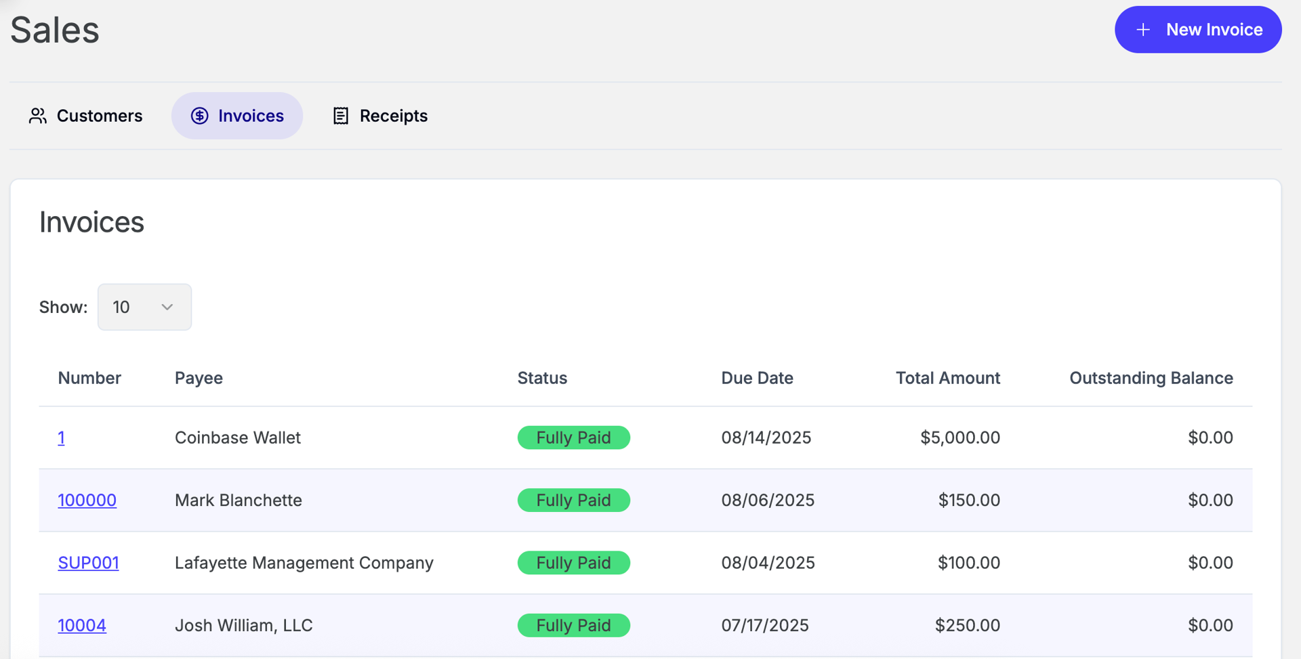Open invoice 100000
This screenshot has width=1301, height=659.
pos(87,500)
